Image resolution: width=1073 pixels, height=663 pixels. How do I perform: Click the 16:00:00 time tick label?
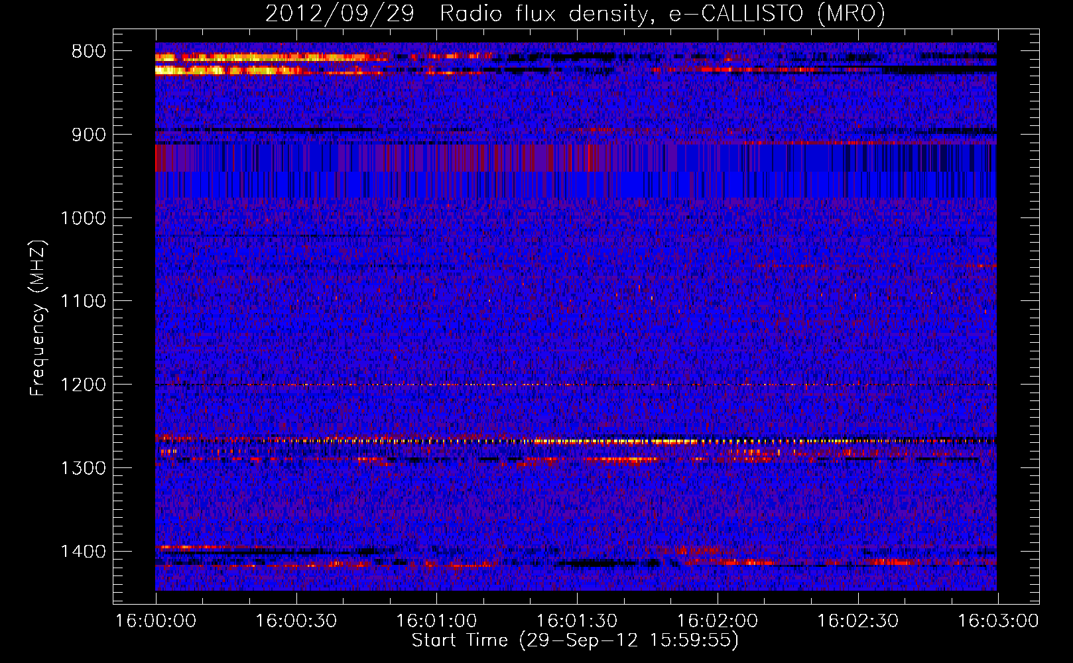pos(156,621)
